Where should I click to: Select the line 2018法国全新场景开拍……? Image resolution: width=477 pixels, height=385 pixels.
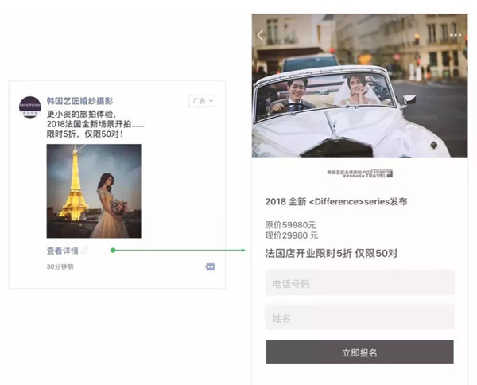(95, 124)
